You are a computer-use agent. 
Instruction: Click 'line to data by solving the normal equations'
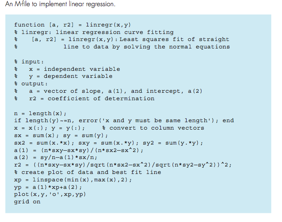pos(146,47)
